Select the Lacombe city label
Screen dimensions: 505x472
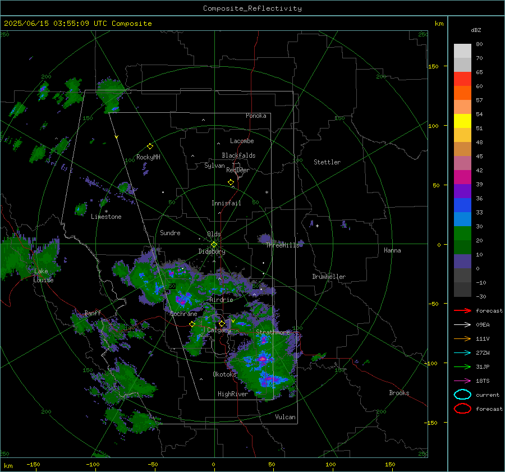click(x=242, y=141)
